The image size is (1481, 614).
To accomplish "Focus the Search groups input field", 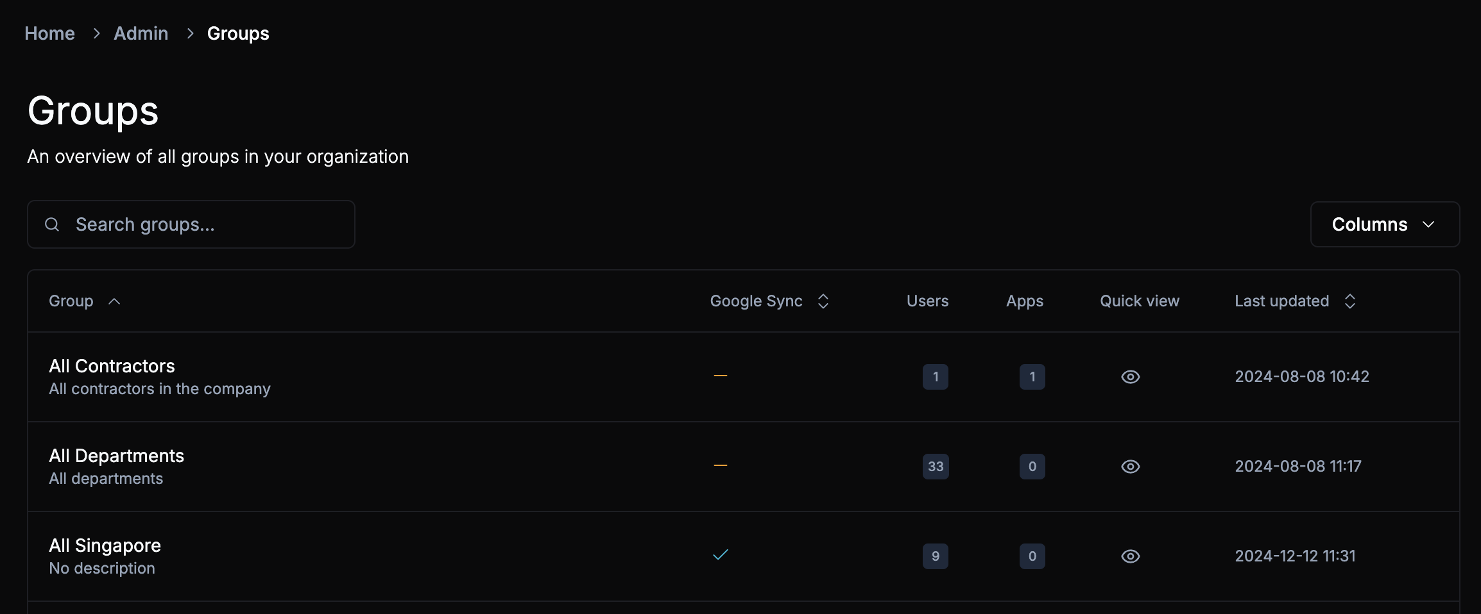I will 205,224.
